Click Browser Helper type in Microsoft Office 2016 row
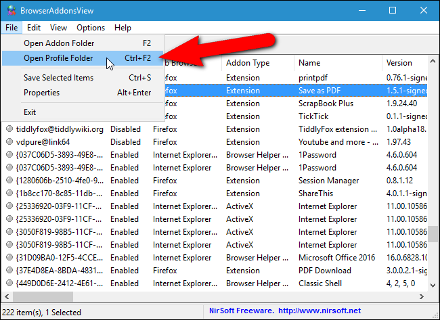 pyautogui.click(x=257, y=258)
